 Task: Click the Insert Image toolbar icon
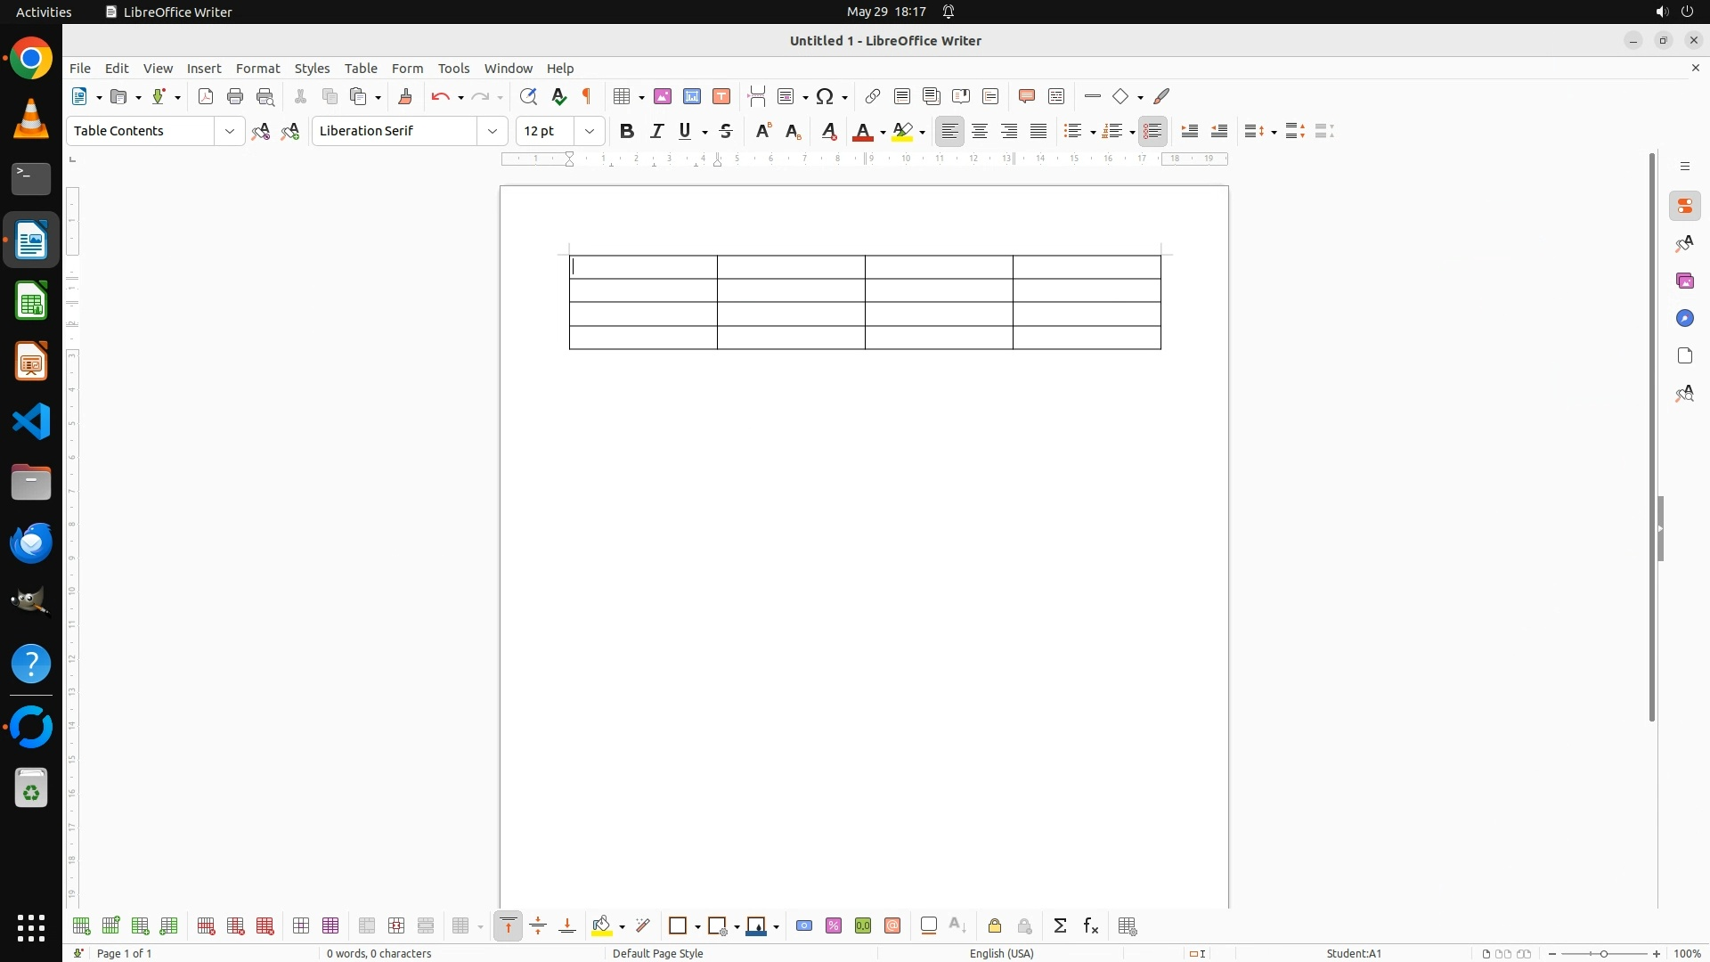pos(662,96)
